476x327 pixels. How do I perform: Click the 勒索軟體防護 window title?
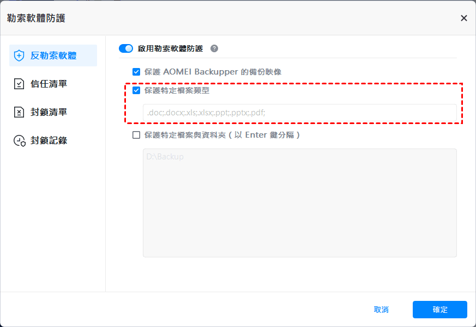tap(36, 18)
